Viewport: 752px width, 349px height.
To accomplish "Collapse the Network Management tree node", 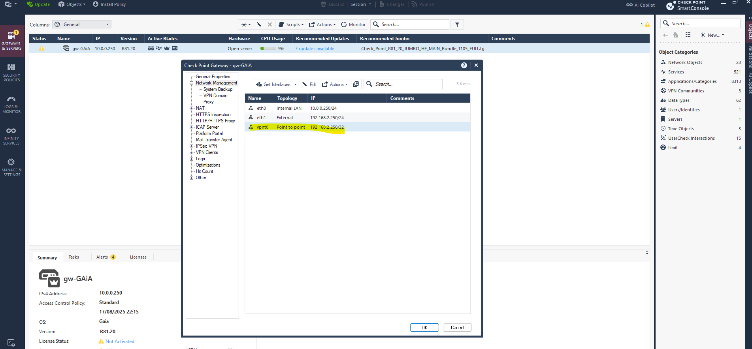I will [x=192, y=83].
